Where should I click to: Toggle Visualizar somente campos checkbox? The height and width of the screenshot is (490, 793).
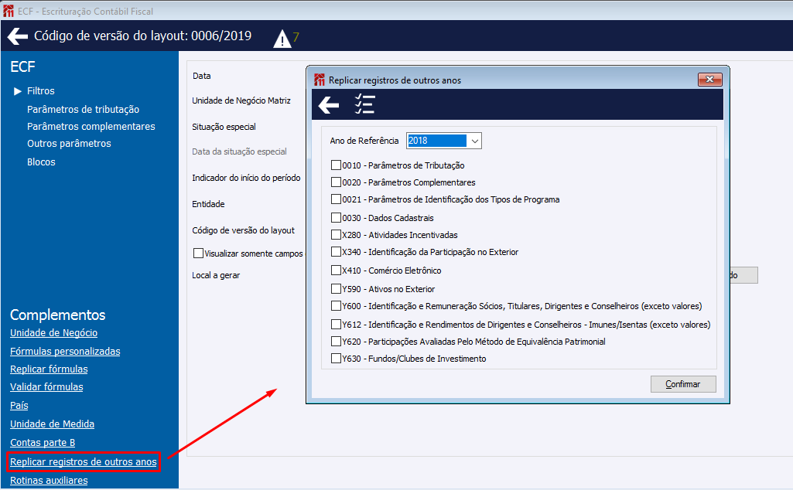(198, 253)
